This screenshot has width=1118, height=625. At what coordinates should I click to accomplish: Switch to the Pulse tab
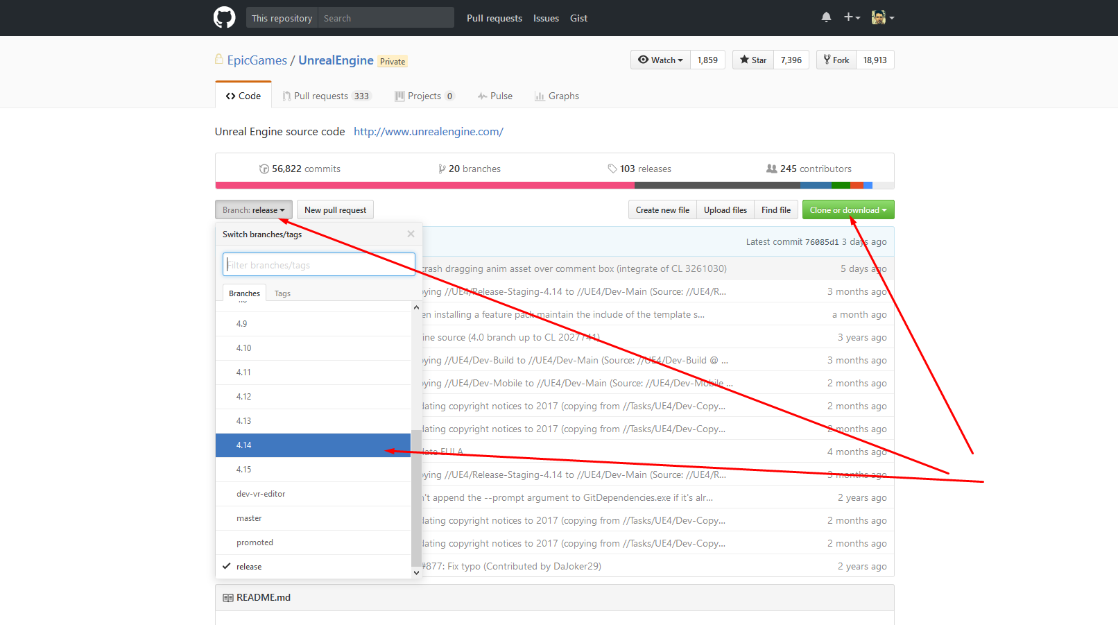tap(495, 96)
